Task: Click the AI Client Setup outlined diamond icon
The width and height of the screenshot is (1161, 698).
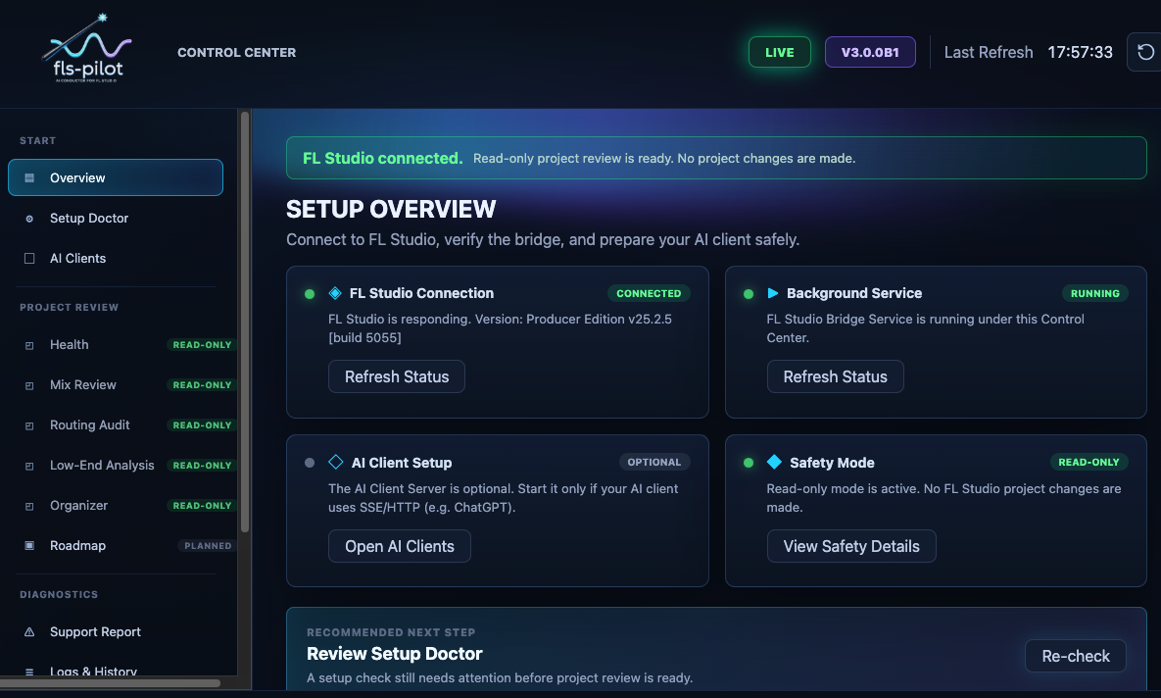Action: (336, 462)
